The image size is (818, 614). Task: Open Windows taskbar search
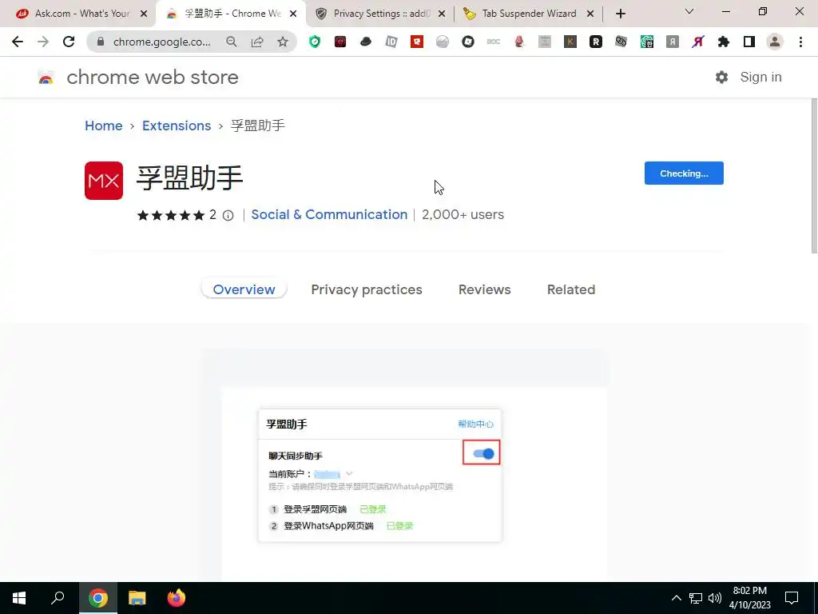pos(58,598)
